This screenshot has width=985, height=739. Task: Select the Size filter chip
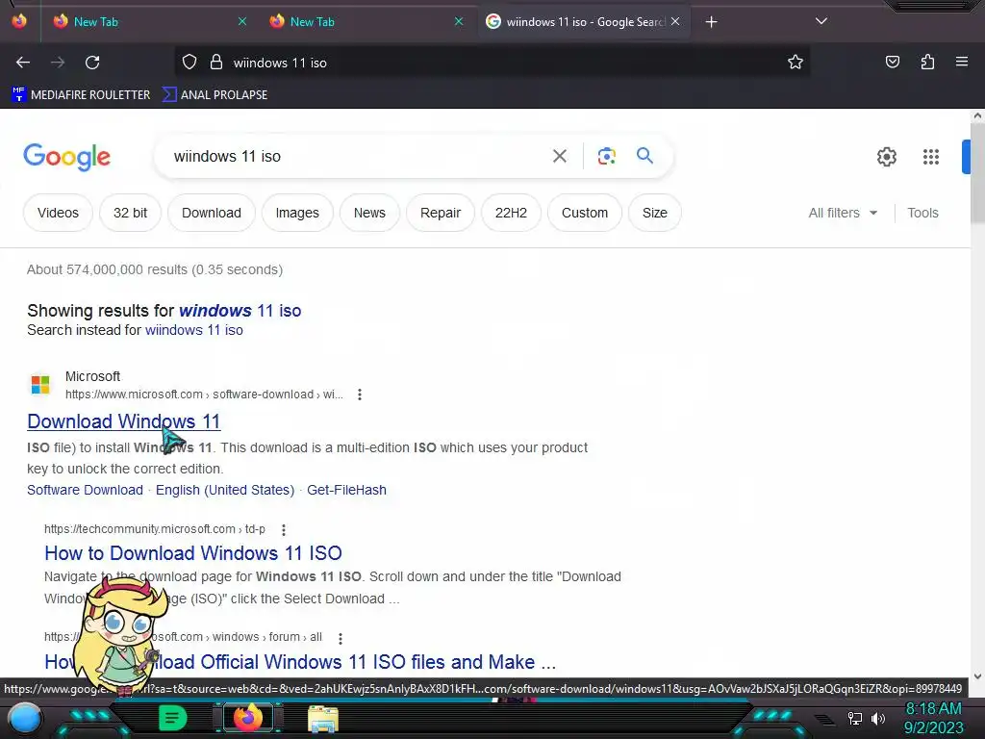[654, 213]
